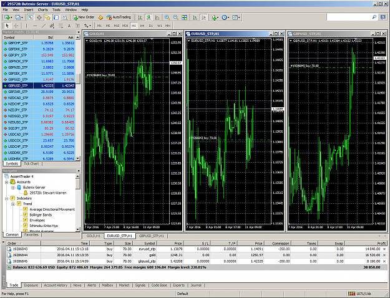This screenshot has width=390, height=298.
Task: Sort trades by Profit column header
Action: click(366, 243)
